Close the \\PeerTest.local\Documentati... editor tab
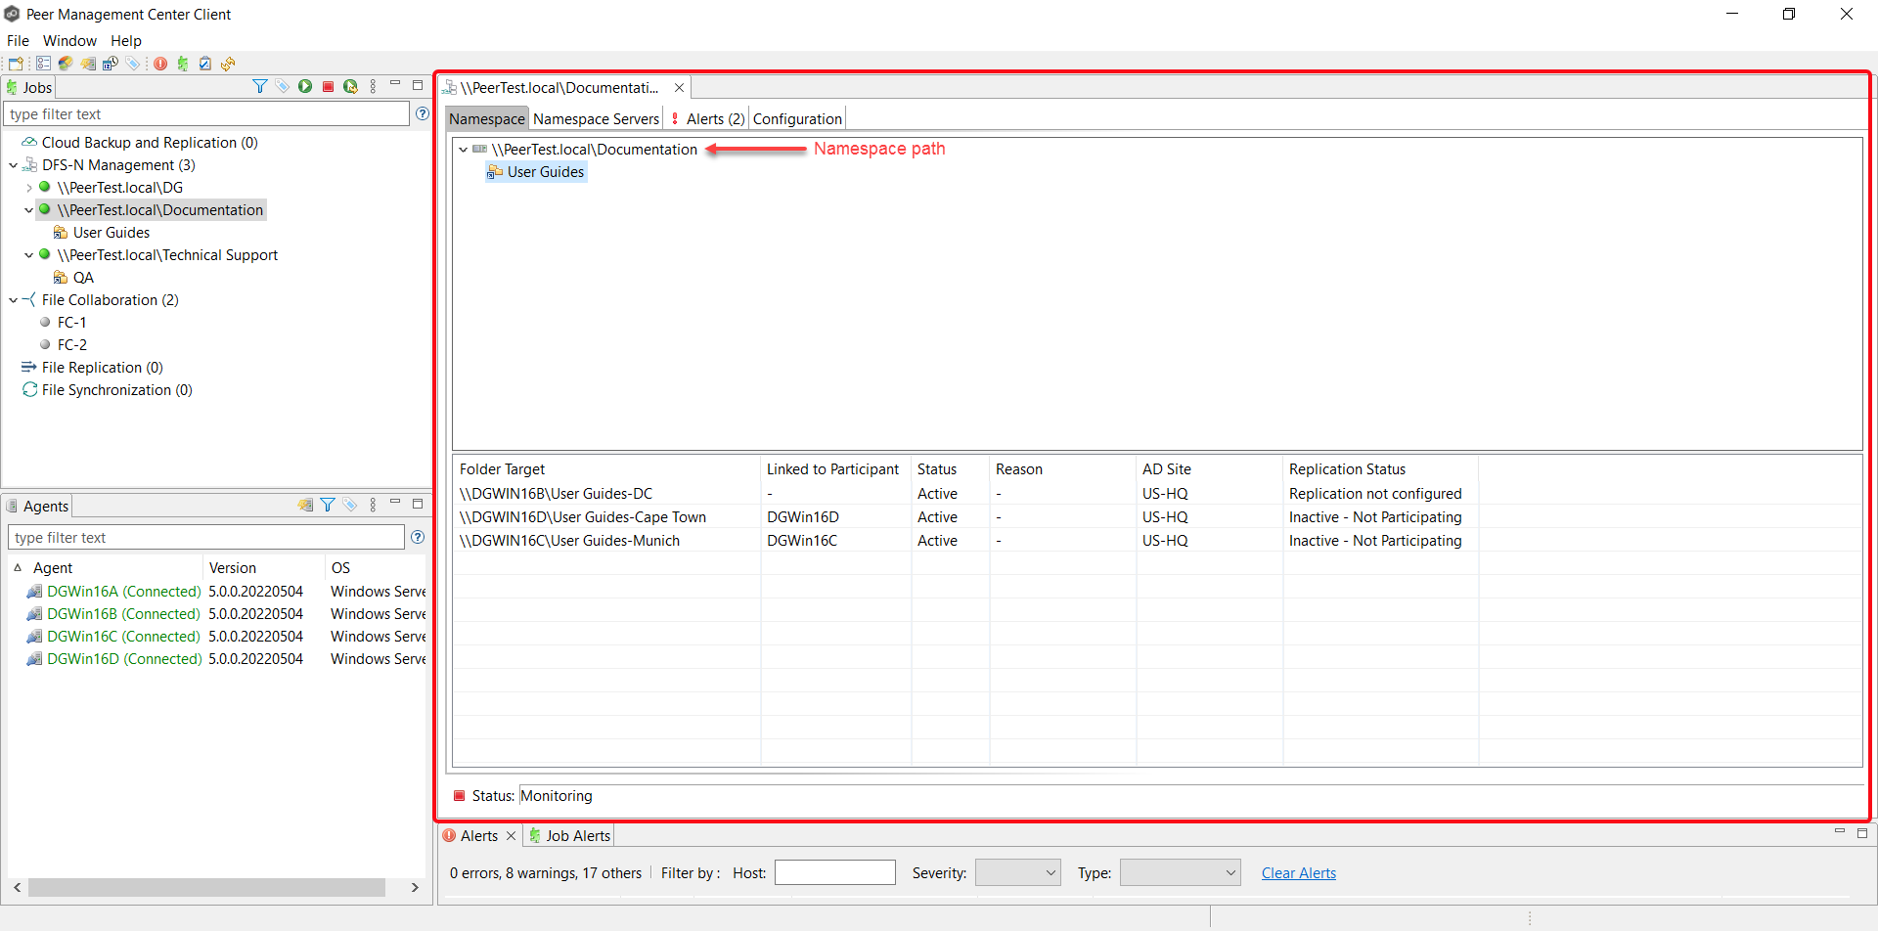 coord(679,87)
